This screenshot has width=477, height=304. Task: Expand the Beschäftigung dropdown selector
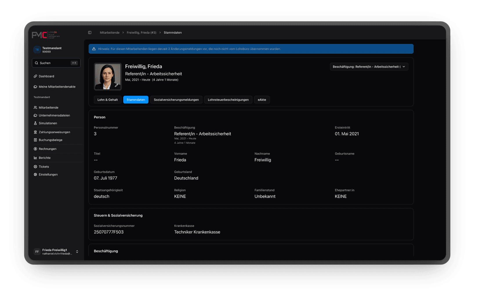[369, 67]
